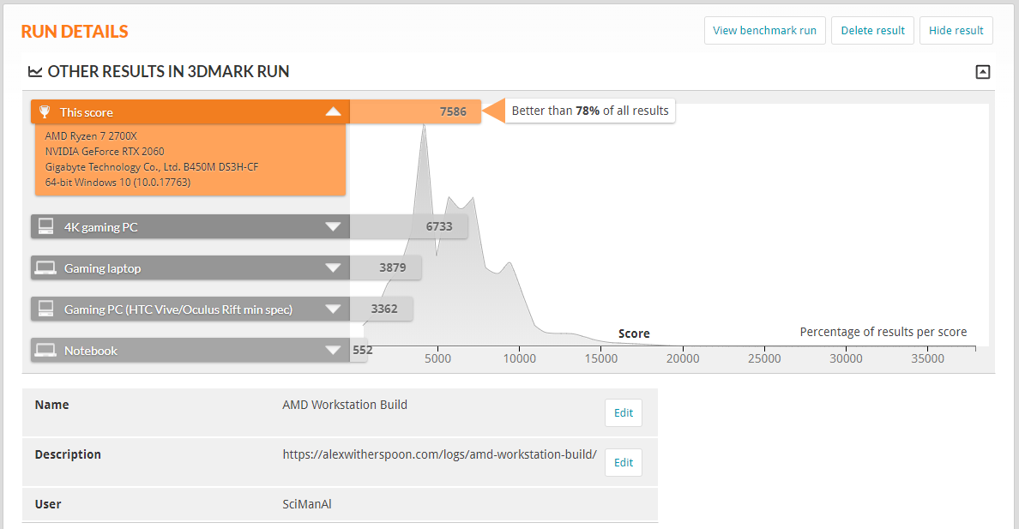This screenshot has width=1019, height=529.
Task: Click the 6733 score bar for 4K gaming PC
Action: pyautogui.click(x=408, y=227)
